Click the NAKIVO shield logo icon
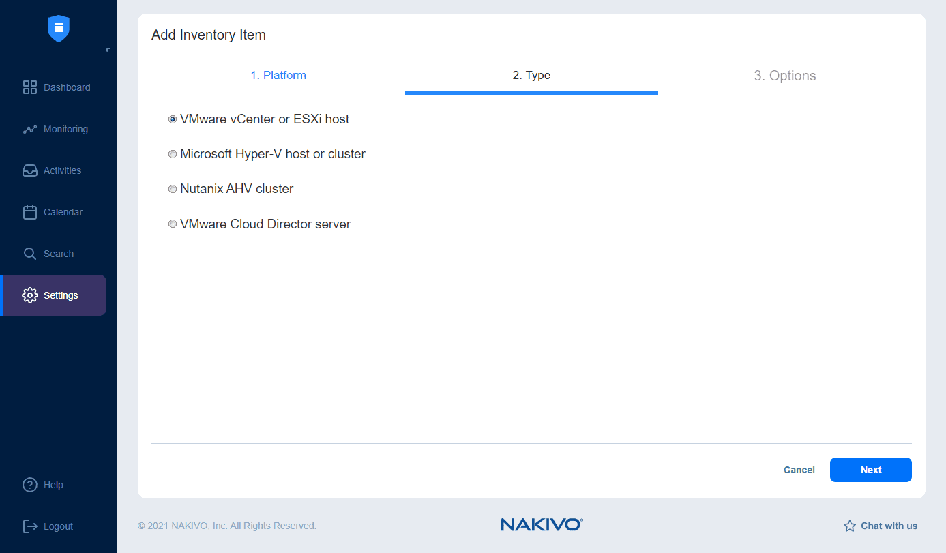Image resolution: width=946 pixels, height=553 pixels. coord(59,28)
